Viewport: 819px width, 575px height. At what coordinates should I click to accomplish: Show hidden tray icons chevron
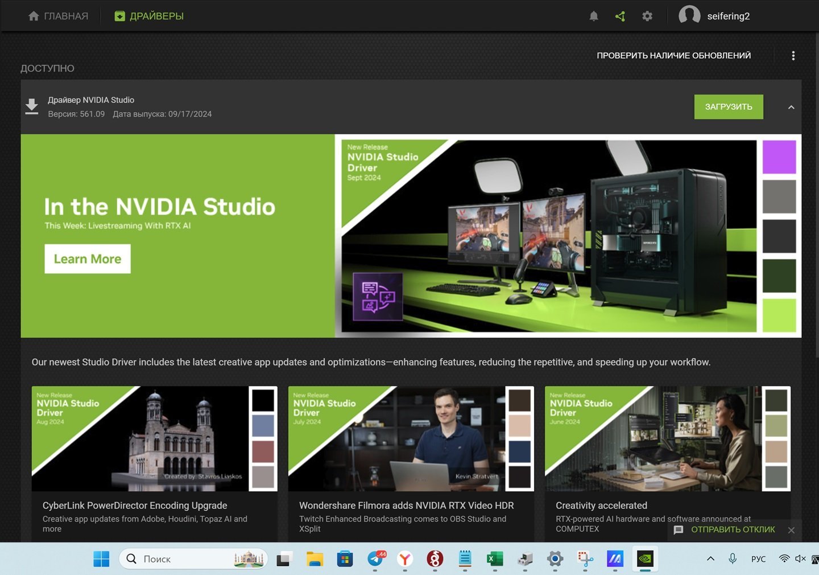[x=710, y=558]
